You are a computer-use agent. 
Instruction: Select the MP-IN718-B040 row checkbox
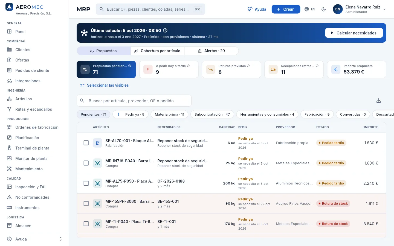click(x=86, y=163)
